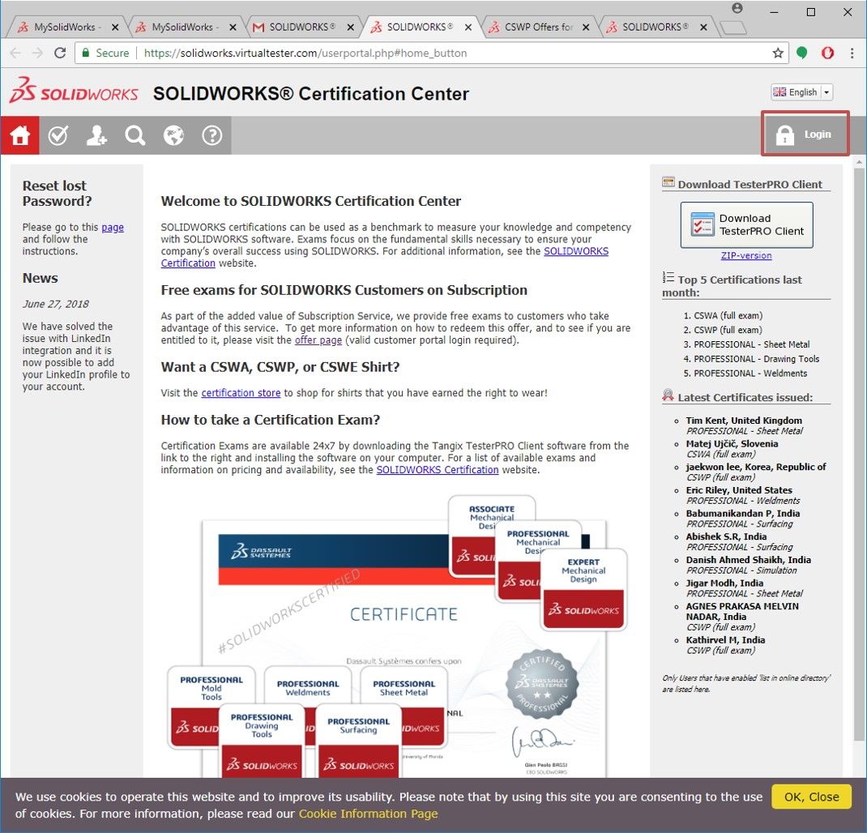Click the Download TesterPRO Client button
867x833 pixels.
click(746, 225)
